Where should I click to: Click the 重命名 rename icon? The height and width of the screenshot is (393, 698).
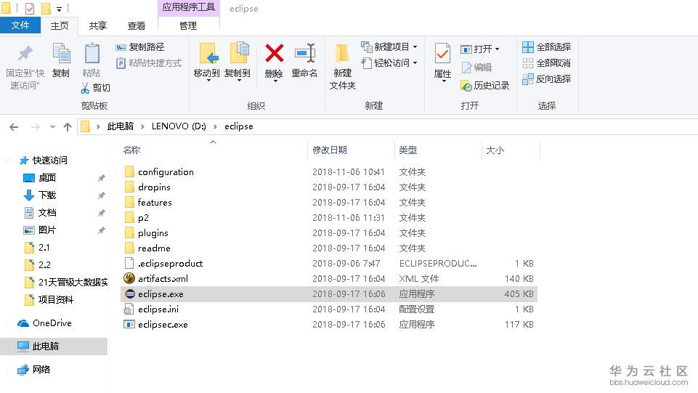[305, 54]
